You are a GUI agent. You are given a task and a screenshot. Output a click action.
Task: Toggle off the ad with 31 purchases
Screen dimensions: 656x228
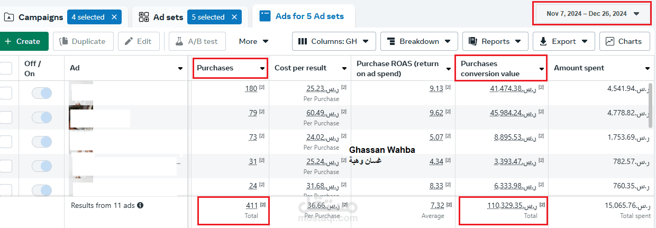click(x=42, y=166)
